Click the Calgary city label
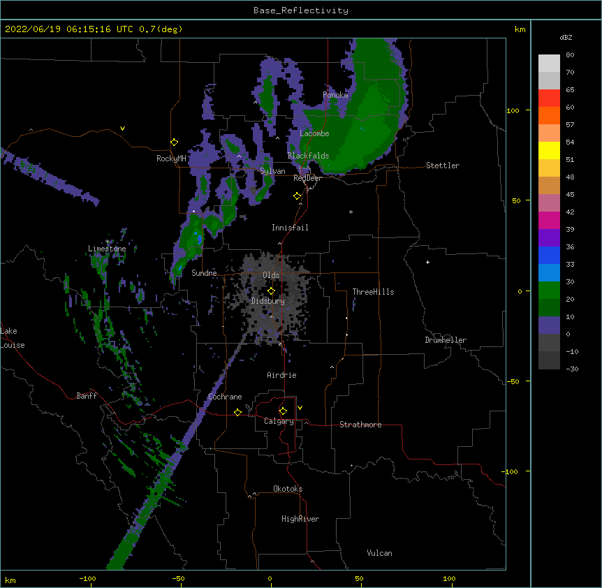The height and width of the screenshot is (588, 602). pos(279,421)
